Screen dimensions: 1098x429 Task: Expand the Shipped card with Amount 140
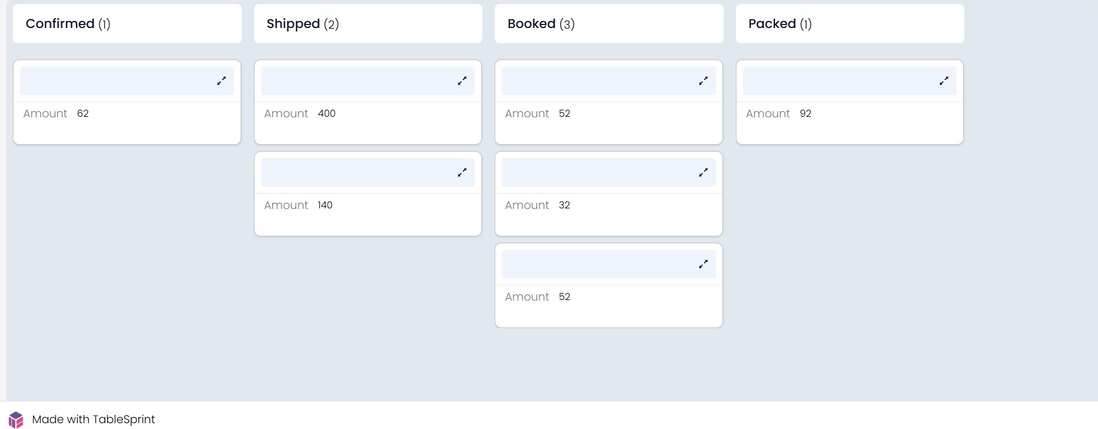[x=462, y=173]
